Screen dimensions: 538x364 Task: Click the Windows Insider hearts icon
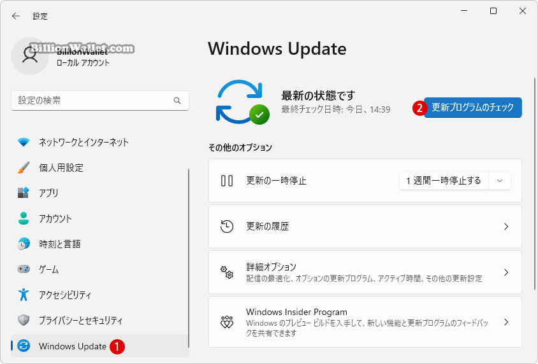coord(227,322)
